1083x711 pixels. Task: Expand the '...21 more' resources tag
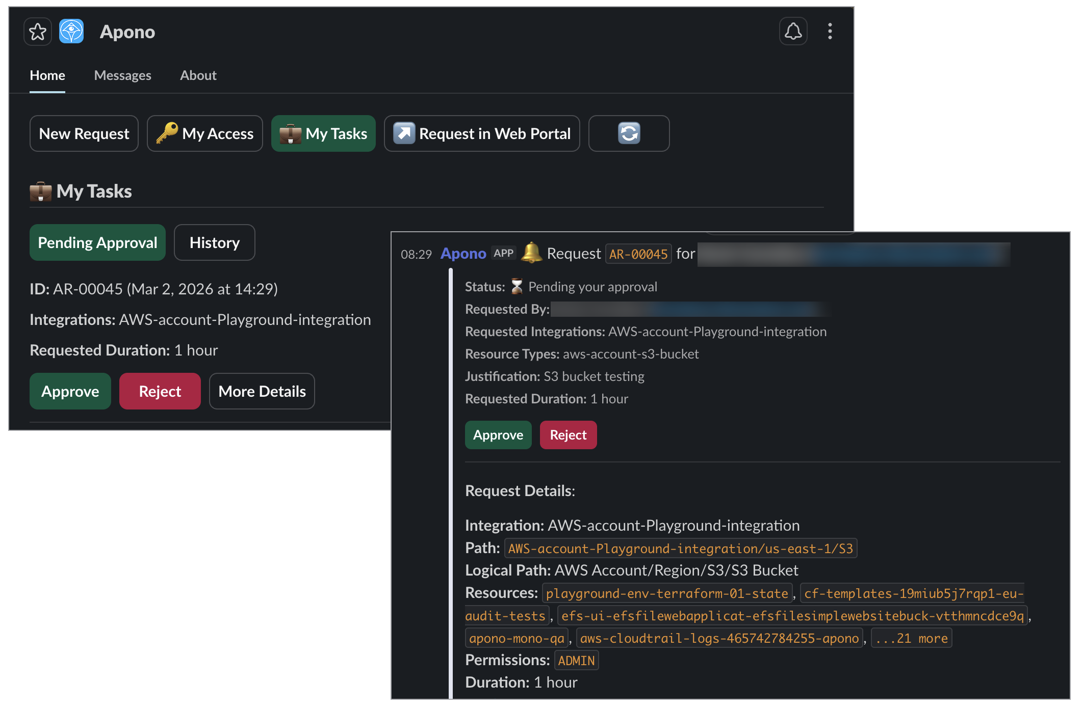911,638
